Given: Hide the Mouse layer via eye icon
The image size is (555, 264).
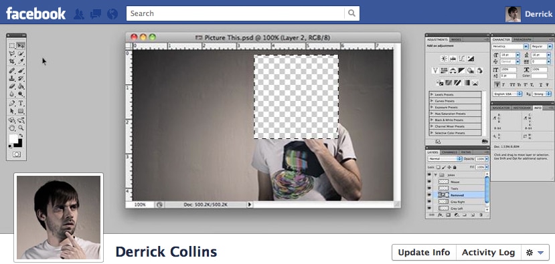Looking at the screenshot, I should pyautogui.click(x=430, y=182).
